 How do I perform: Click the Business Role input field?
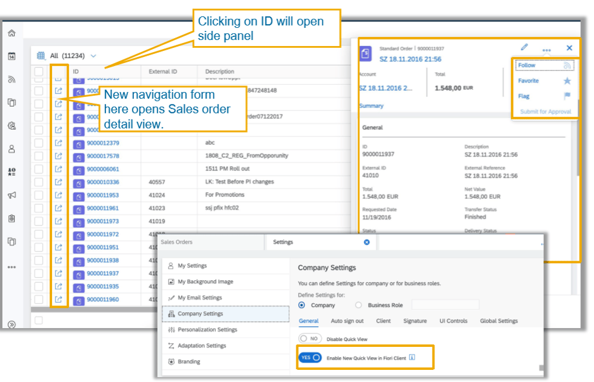pos(446,304)
